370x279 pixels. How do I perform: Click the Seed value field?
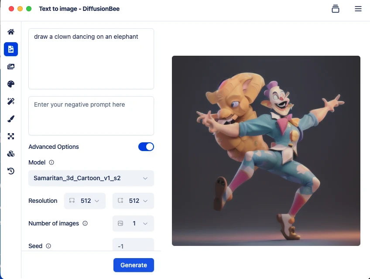click(133, 245)
